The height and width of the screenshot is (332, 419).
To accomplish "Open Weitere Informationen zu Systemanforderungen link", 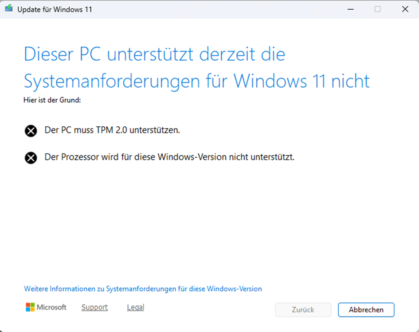I will 143,289.
